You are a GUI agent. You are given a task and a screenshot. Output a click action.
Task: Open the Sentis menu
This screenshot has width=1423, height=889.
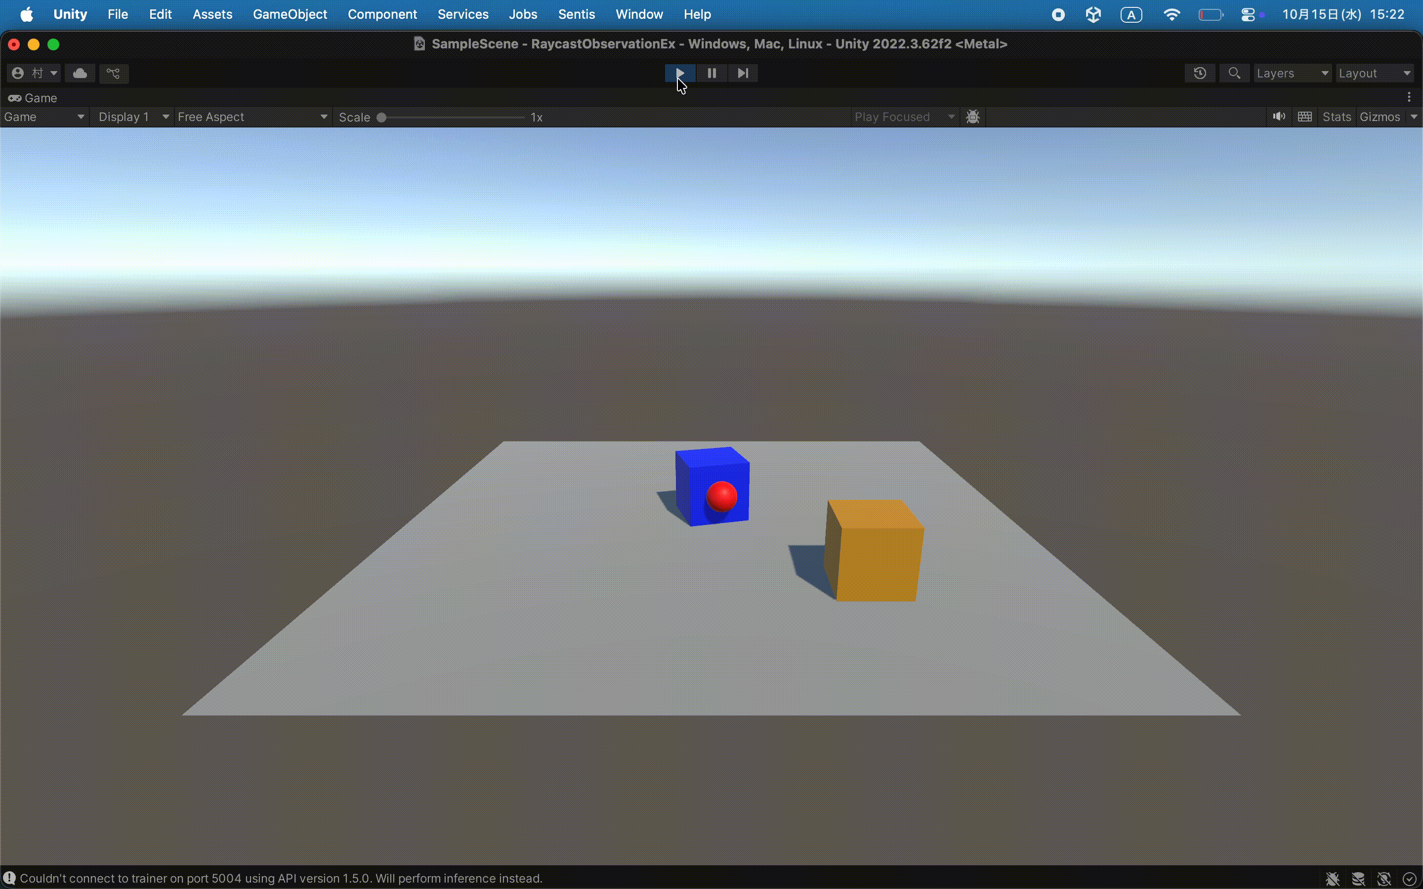576,14
